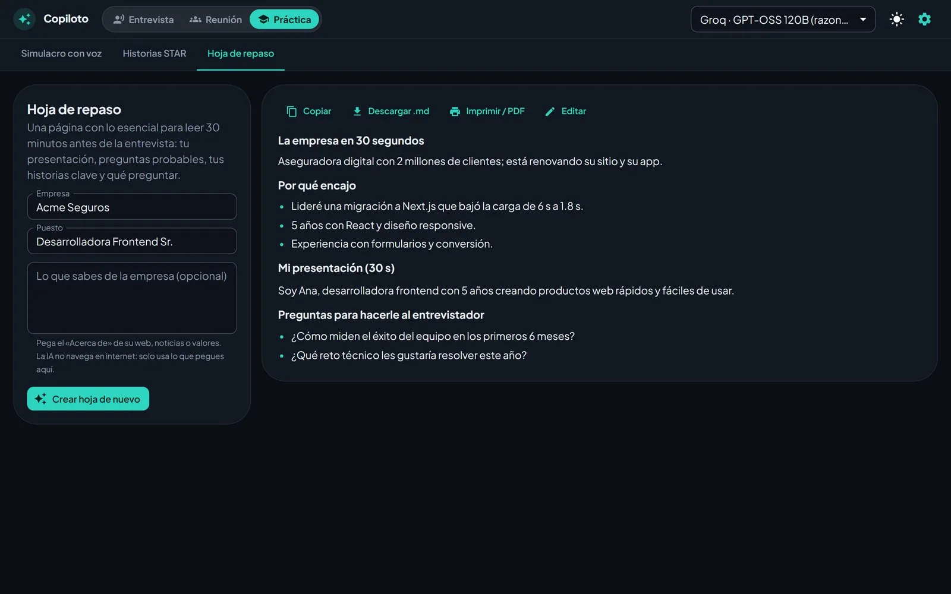
Task: Click the 'Por qué encajo' heading
Action: pos(317,185)
